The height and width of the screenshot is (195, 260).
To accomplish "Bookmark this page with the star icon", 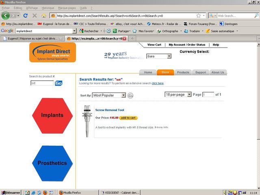I will click(199, 16).
